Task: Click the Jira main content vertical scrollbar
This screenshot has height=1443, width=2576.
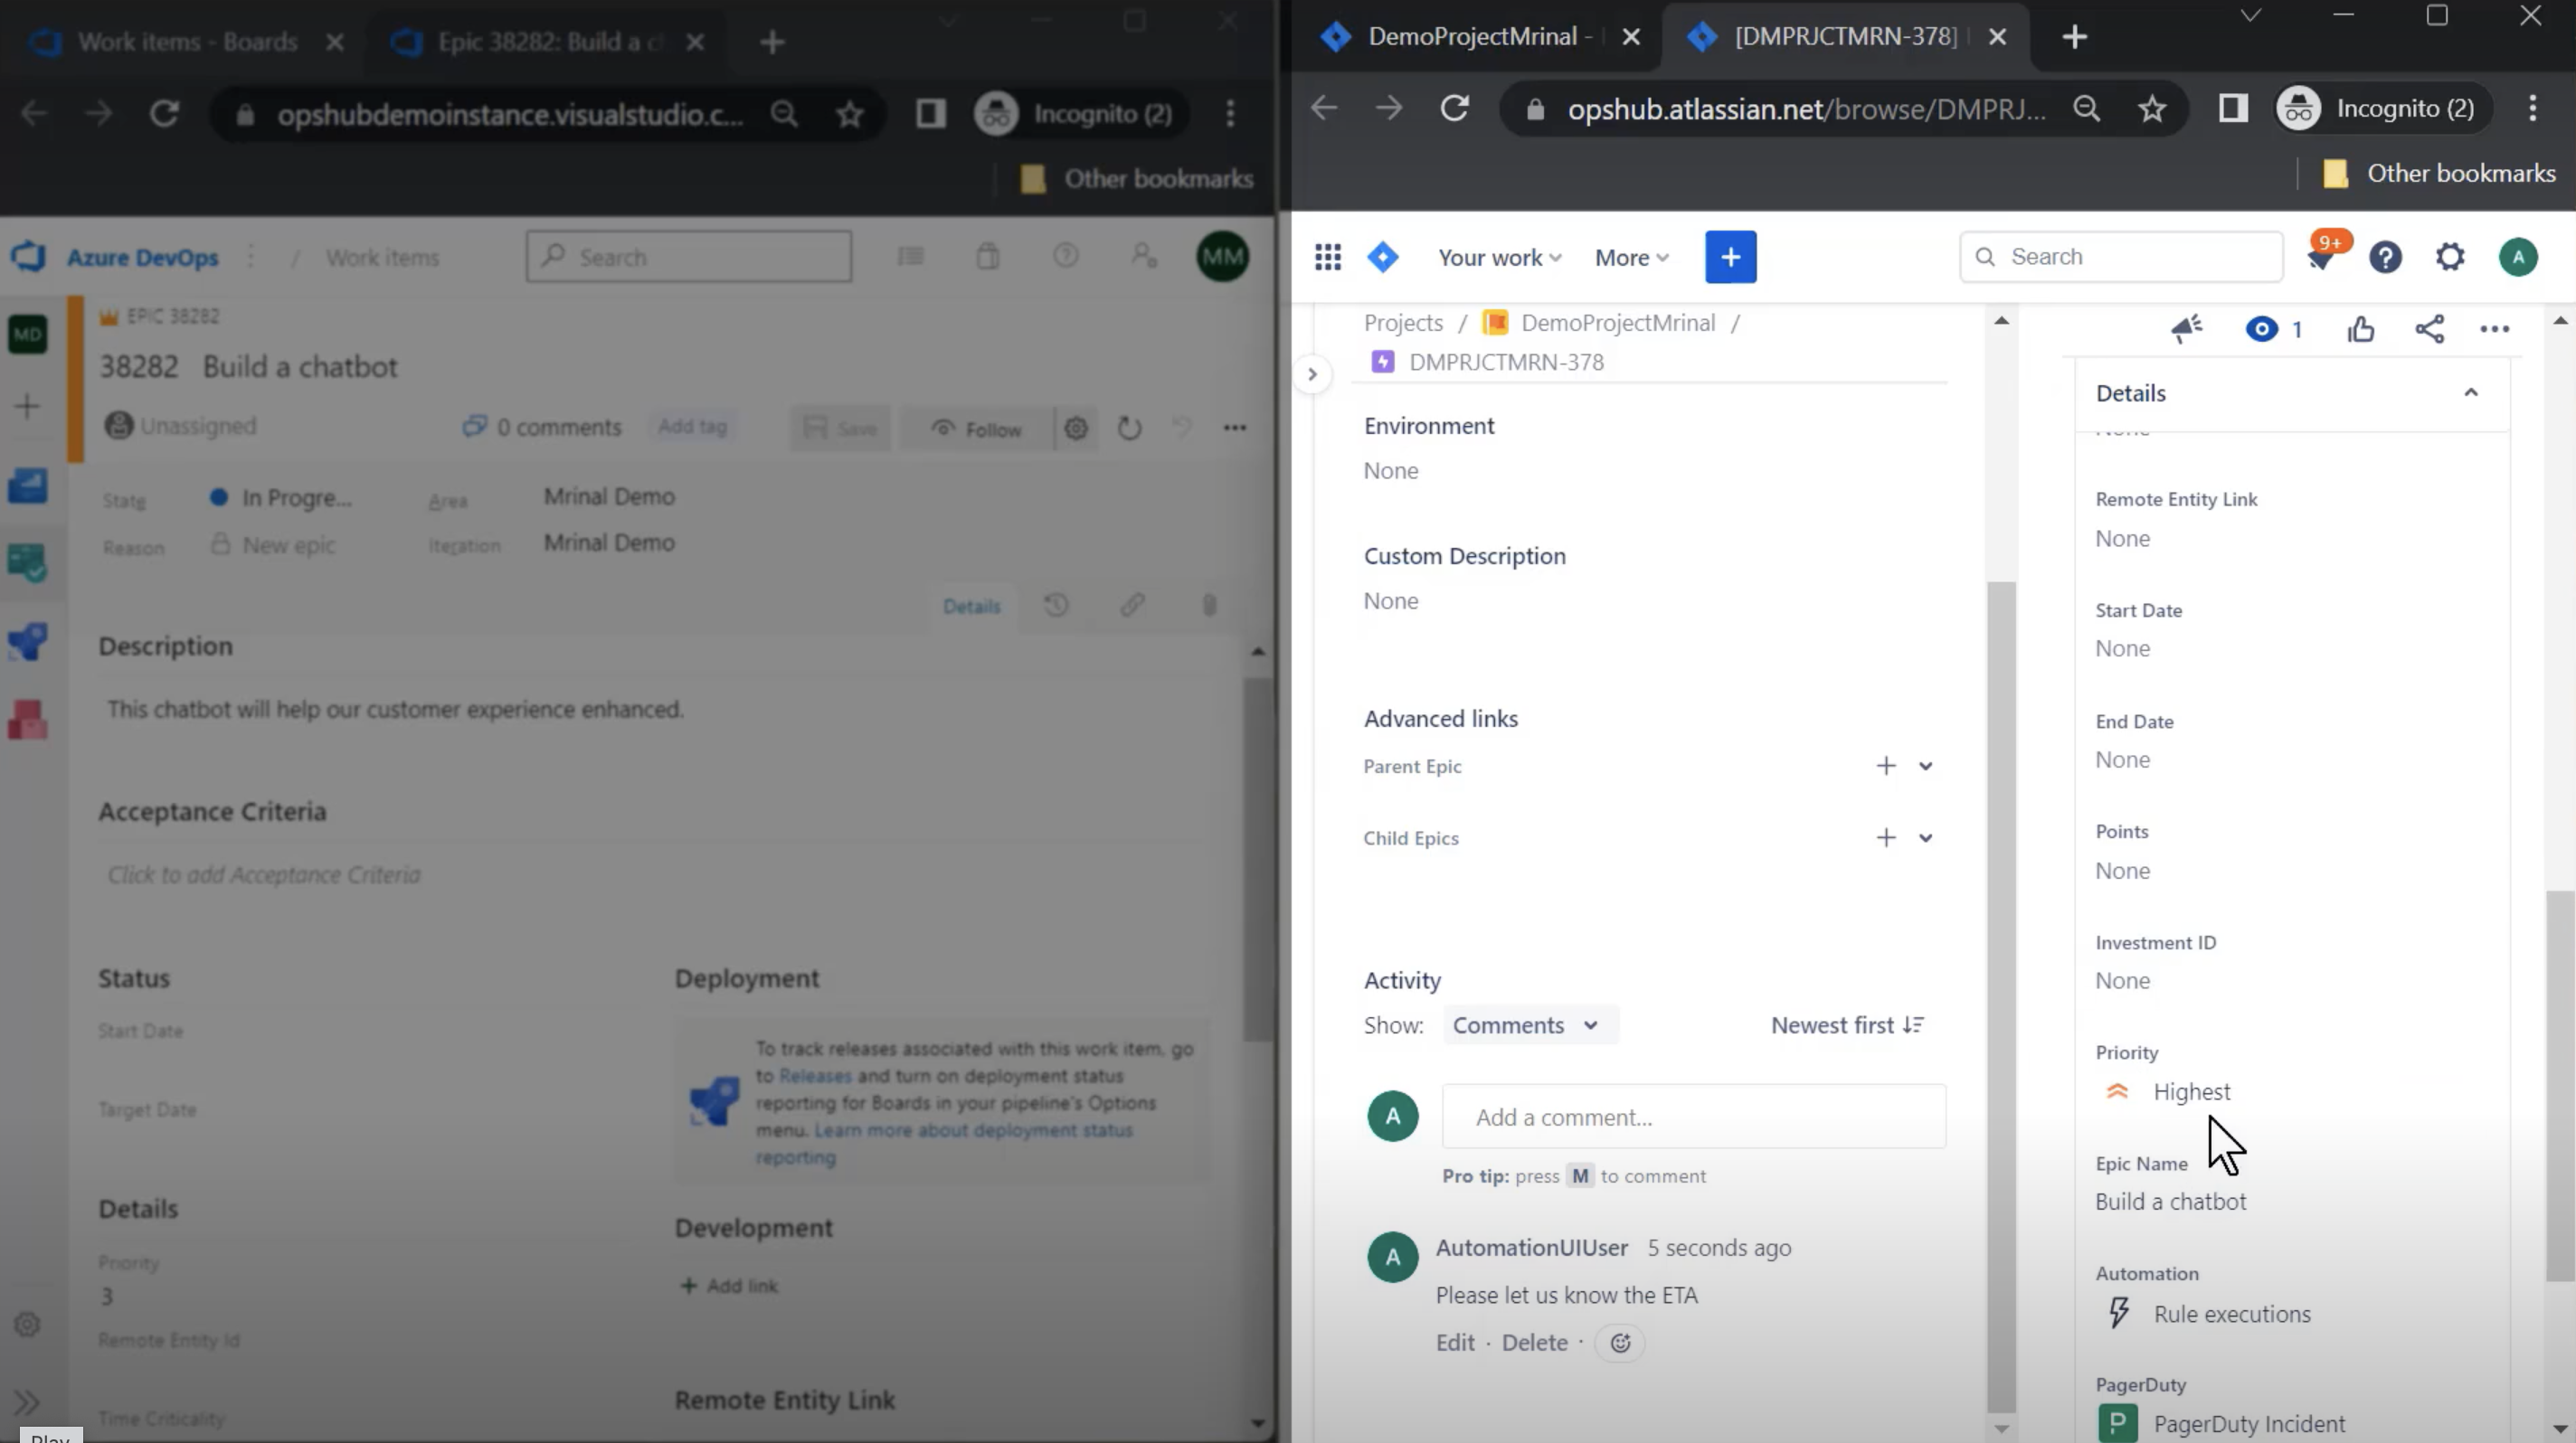Action: [x=2001, y=996]
